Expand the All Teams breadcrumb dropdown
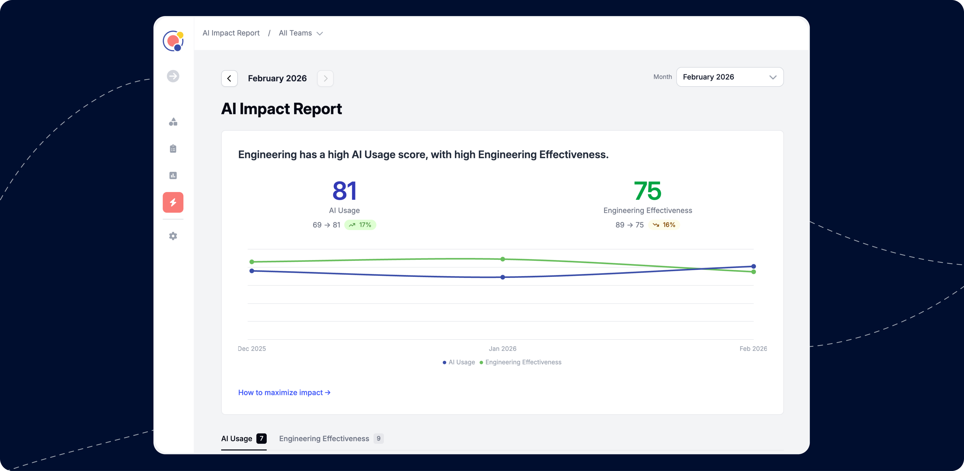The width and height of the screenshot is (964, 471). pyautogui.click(x=300, y=33)
